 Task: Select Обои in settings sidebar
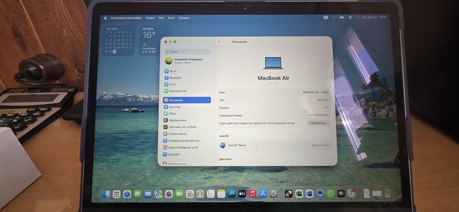tap(187, 114)
